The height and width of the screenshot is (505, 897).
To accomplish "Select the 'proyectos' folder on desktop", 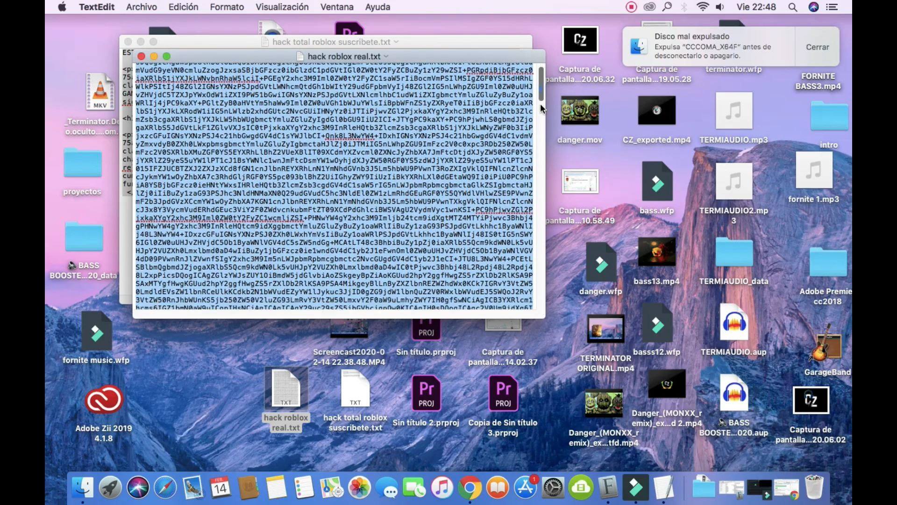I will [82, 162].
